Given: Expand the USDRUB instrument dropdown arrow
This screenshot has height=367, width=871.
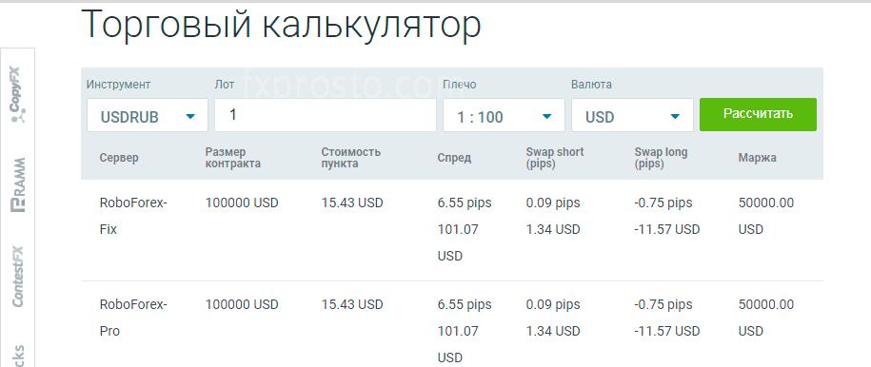Looking at the screenshot, I should click(190, 116).
